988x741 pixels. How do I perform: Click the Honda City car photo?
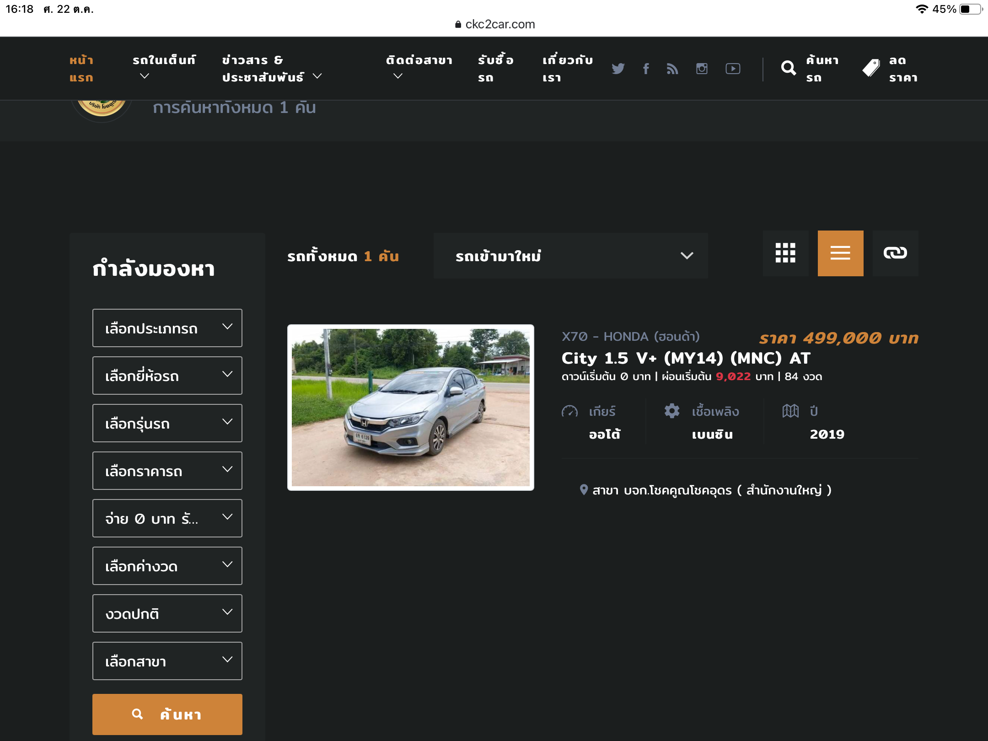click(x=410, y=407)
